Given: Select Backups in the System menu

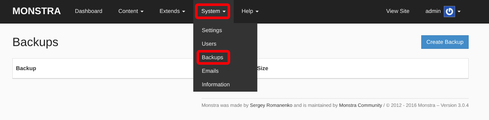Looking at the screenshot, I should [212, 57].
